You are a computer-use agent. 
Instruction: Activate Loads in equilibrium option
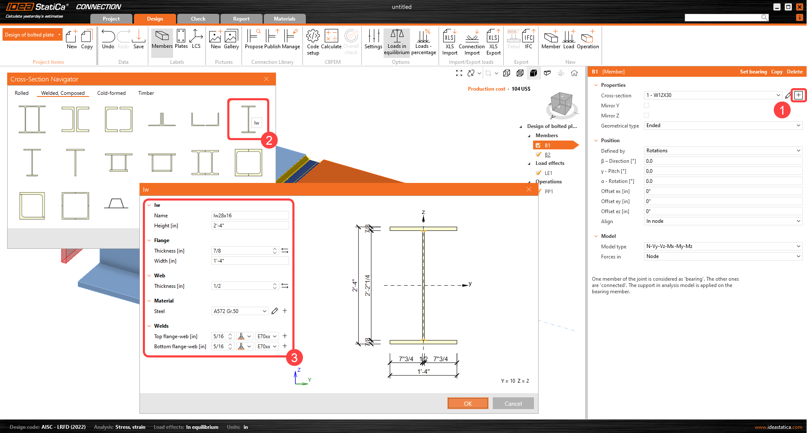(397, 42)
